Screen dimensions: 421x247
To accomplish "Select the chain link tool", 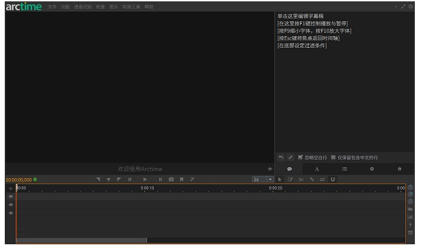I will pyautogui.click(x=312, y=179).
